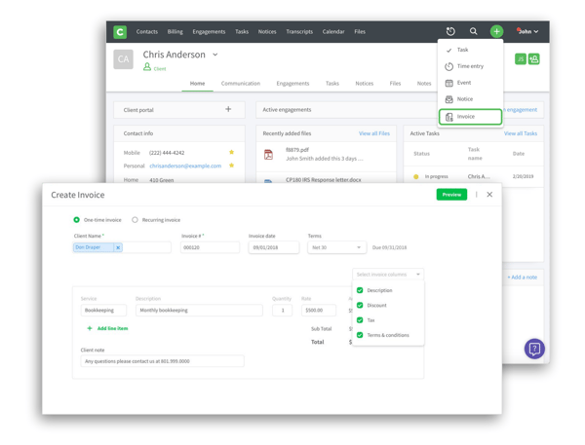Open Notices in the top navigation bar

click(x=267, y=32)
